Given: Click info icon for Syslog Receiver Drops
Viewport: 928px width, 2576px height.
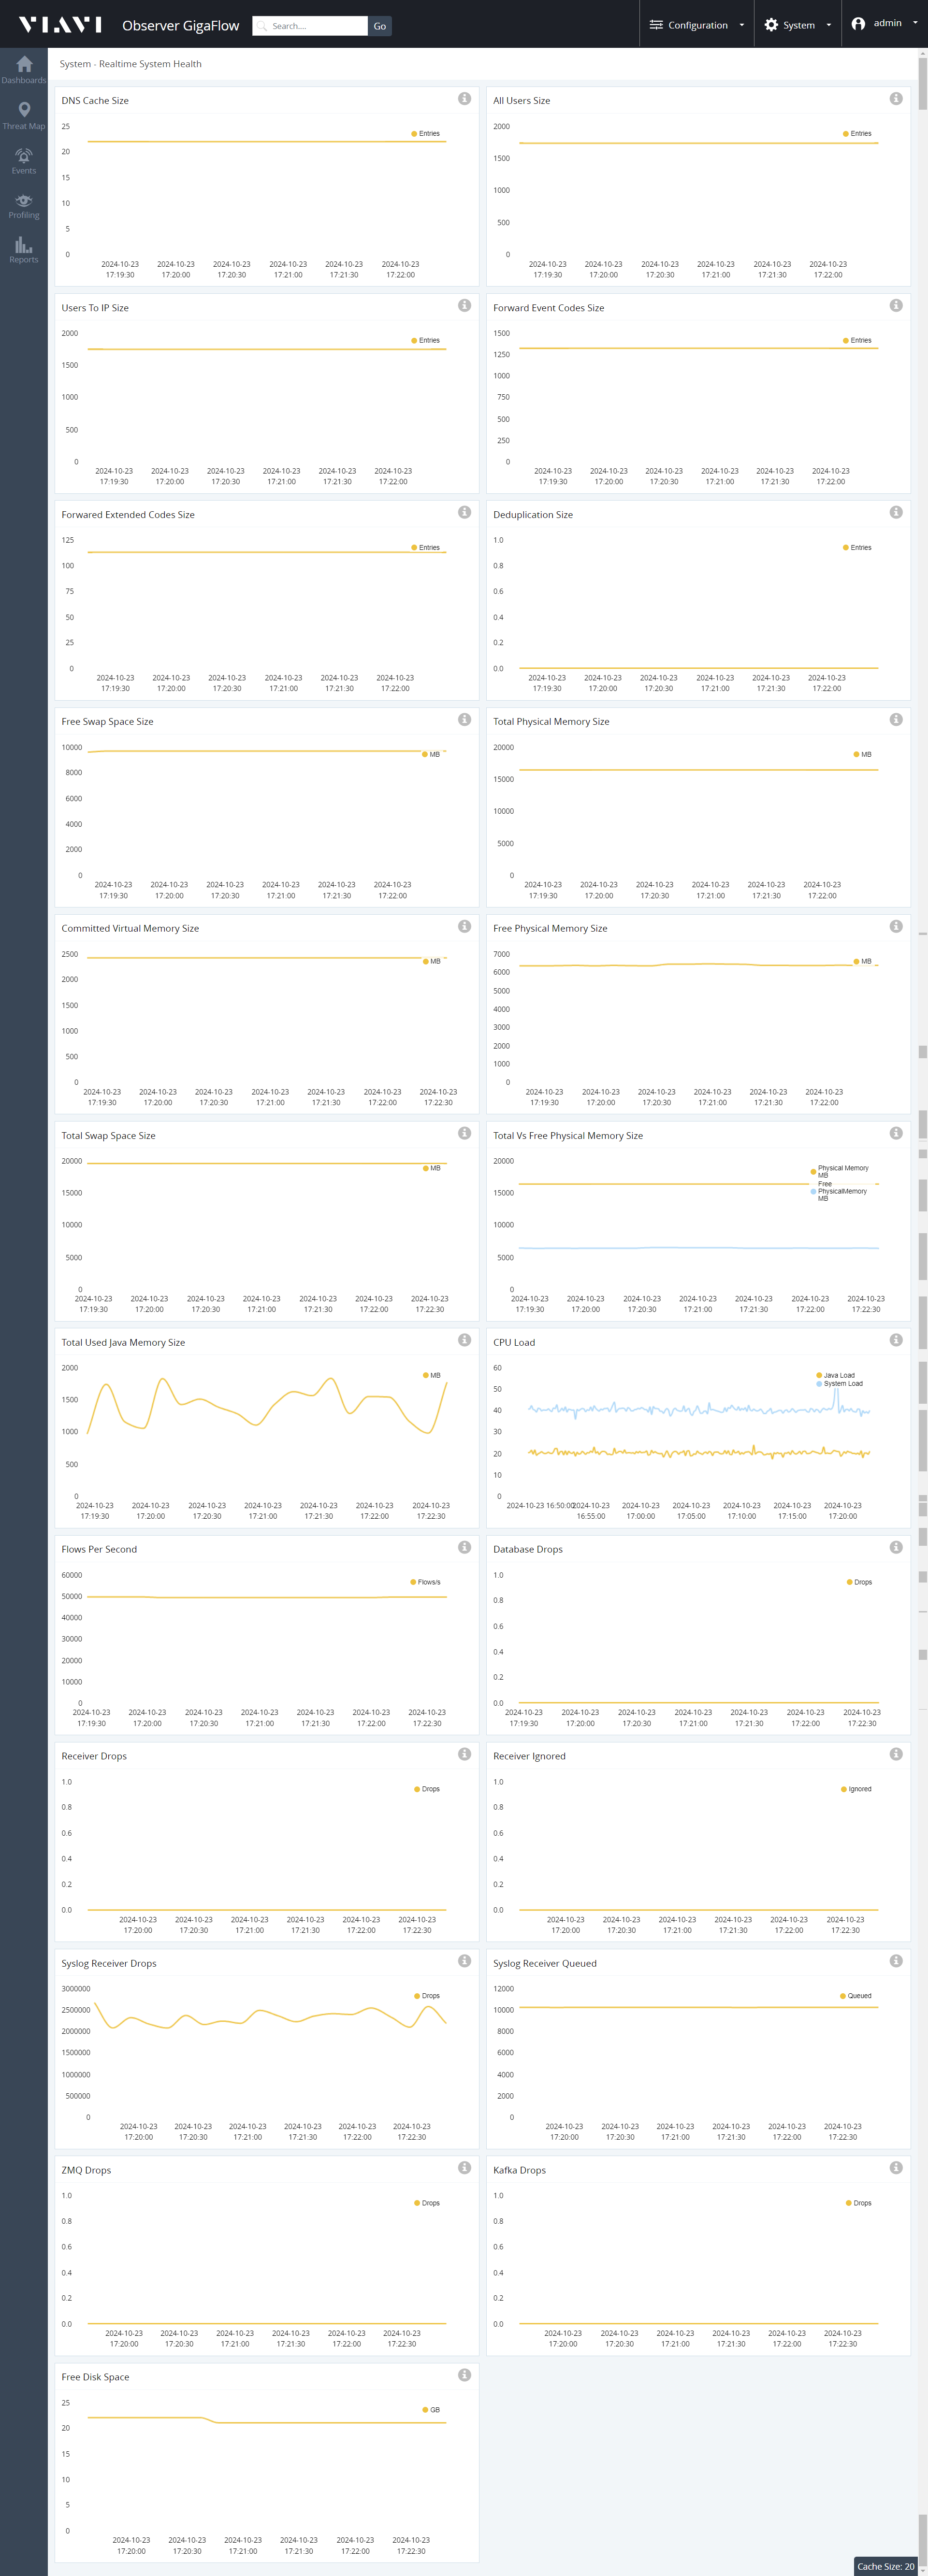Looking at the screenshot, I should pyautogui.click(x=464, y=1962).
